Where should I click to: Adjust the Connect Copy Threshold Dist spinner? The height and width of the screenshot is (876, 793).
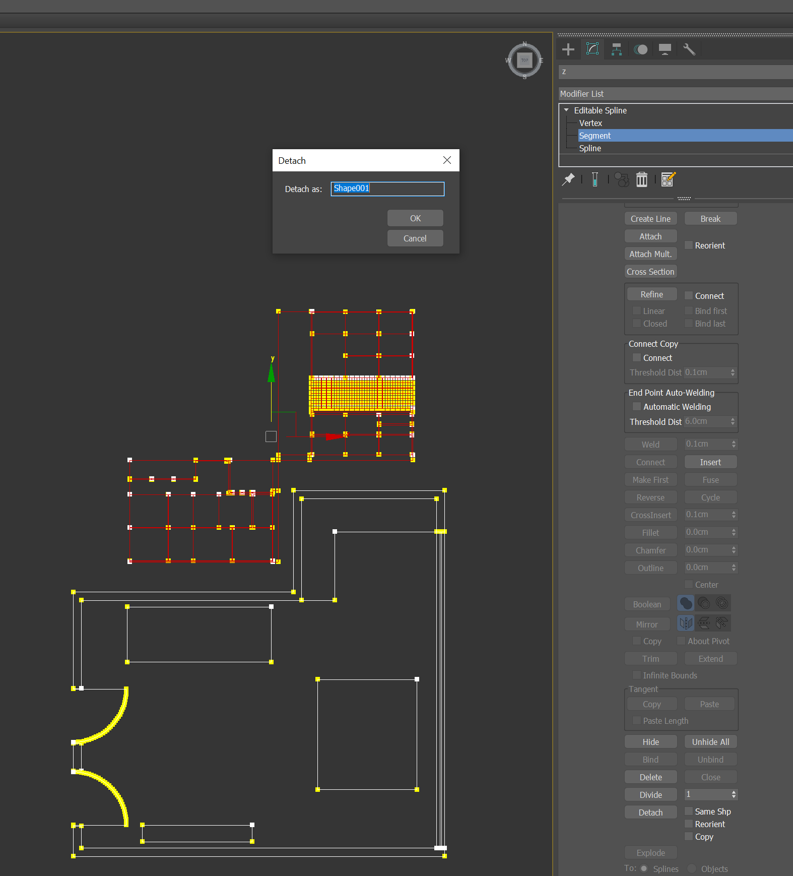[x=733, y=372]
